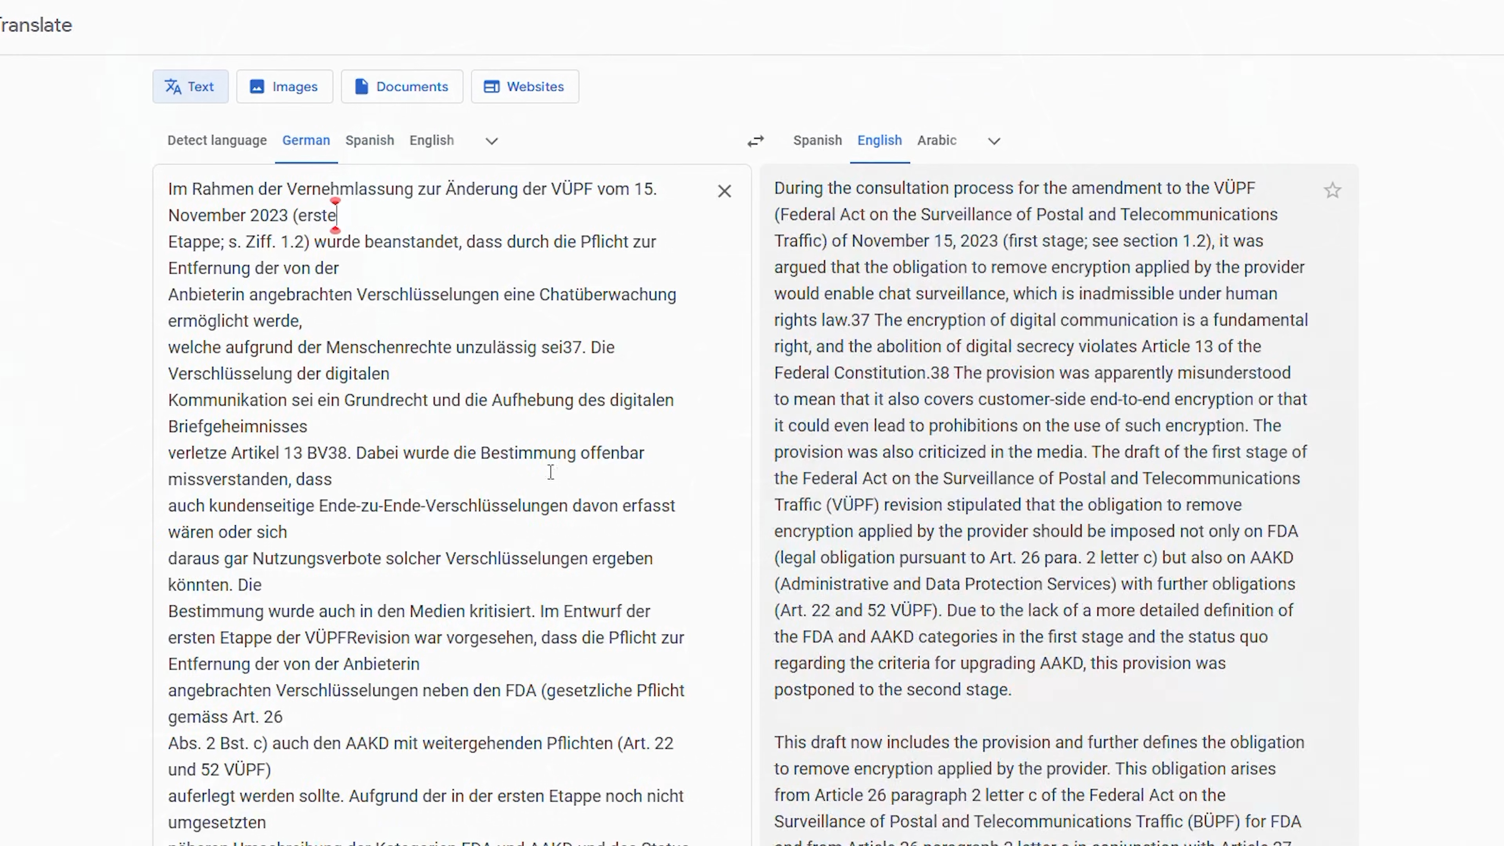Choose Detect language as source
The image size is (1504, 846).
coord(217,140)
